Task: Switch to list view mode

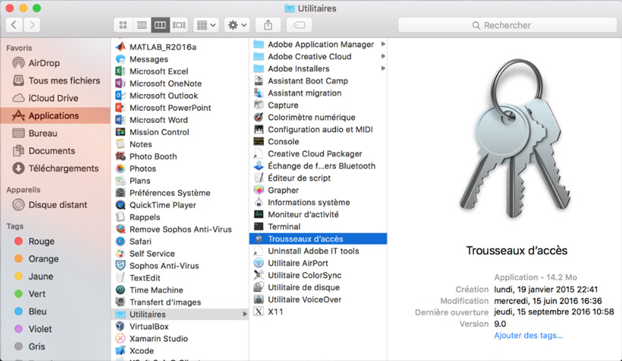Action: tap(142, 25)
